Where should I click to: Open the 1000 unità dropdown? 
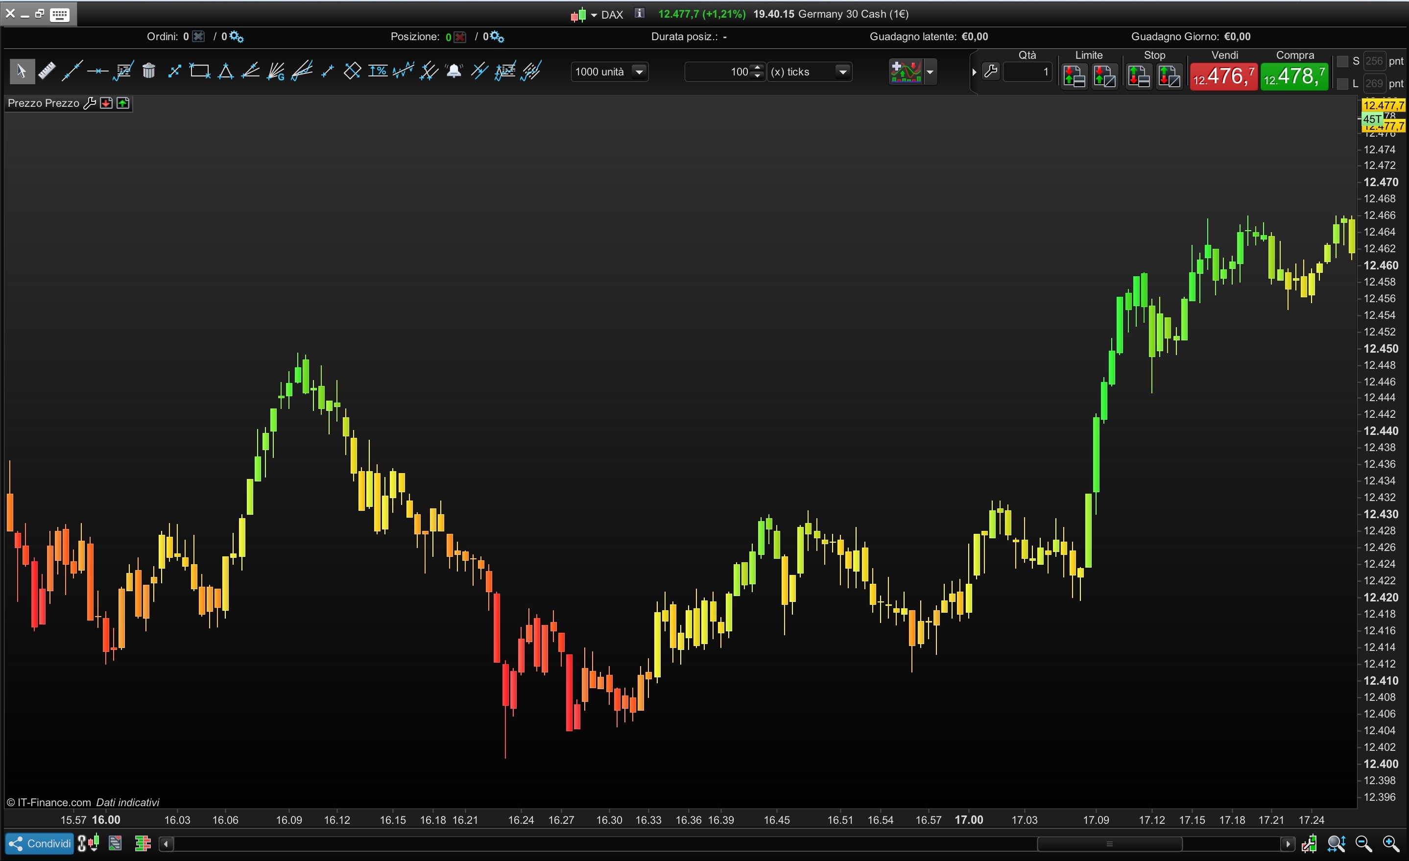[640, 72]
